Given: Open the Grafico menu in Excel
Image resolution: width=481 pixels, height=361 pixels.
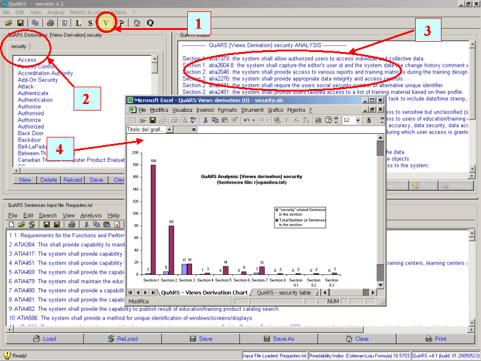Looking at the screenshot, I should [275, 110].
